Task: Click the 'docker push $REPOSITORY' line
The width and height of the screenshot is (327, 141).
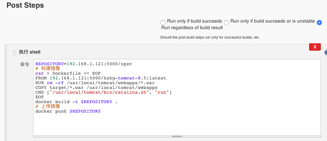Action: tap(68, 111)
